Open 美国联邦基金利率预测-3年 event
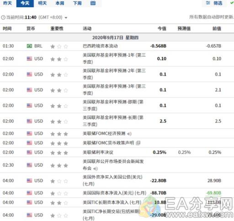This screenshot has width=234, height=221. (x=114, y=89)
